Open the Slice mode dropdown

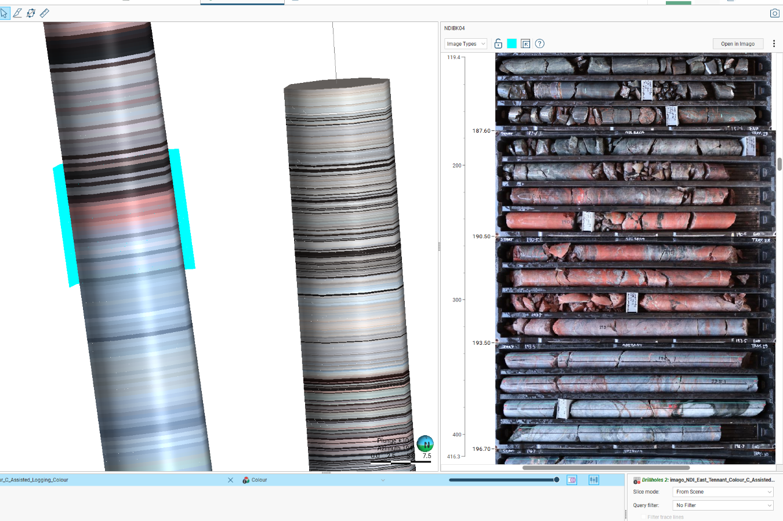click(x=723, y=491)
